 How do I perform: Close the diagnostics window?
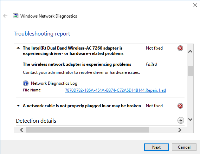tap(195, 5)
